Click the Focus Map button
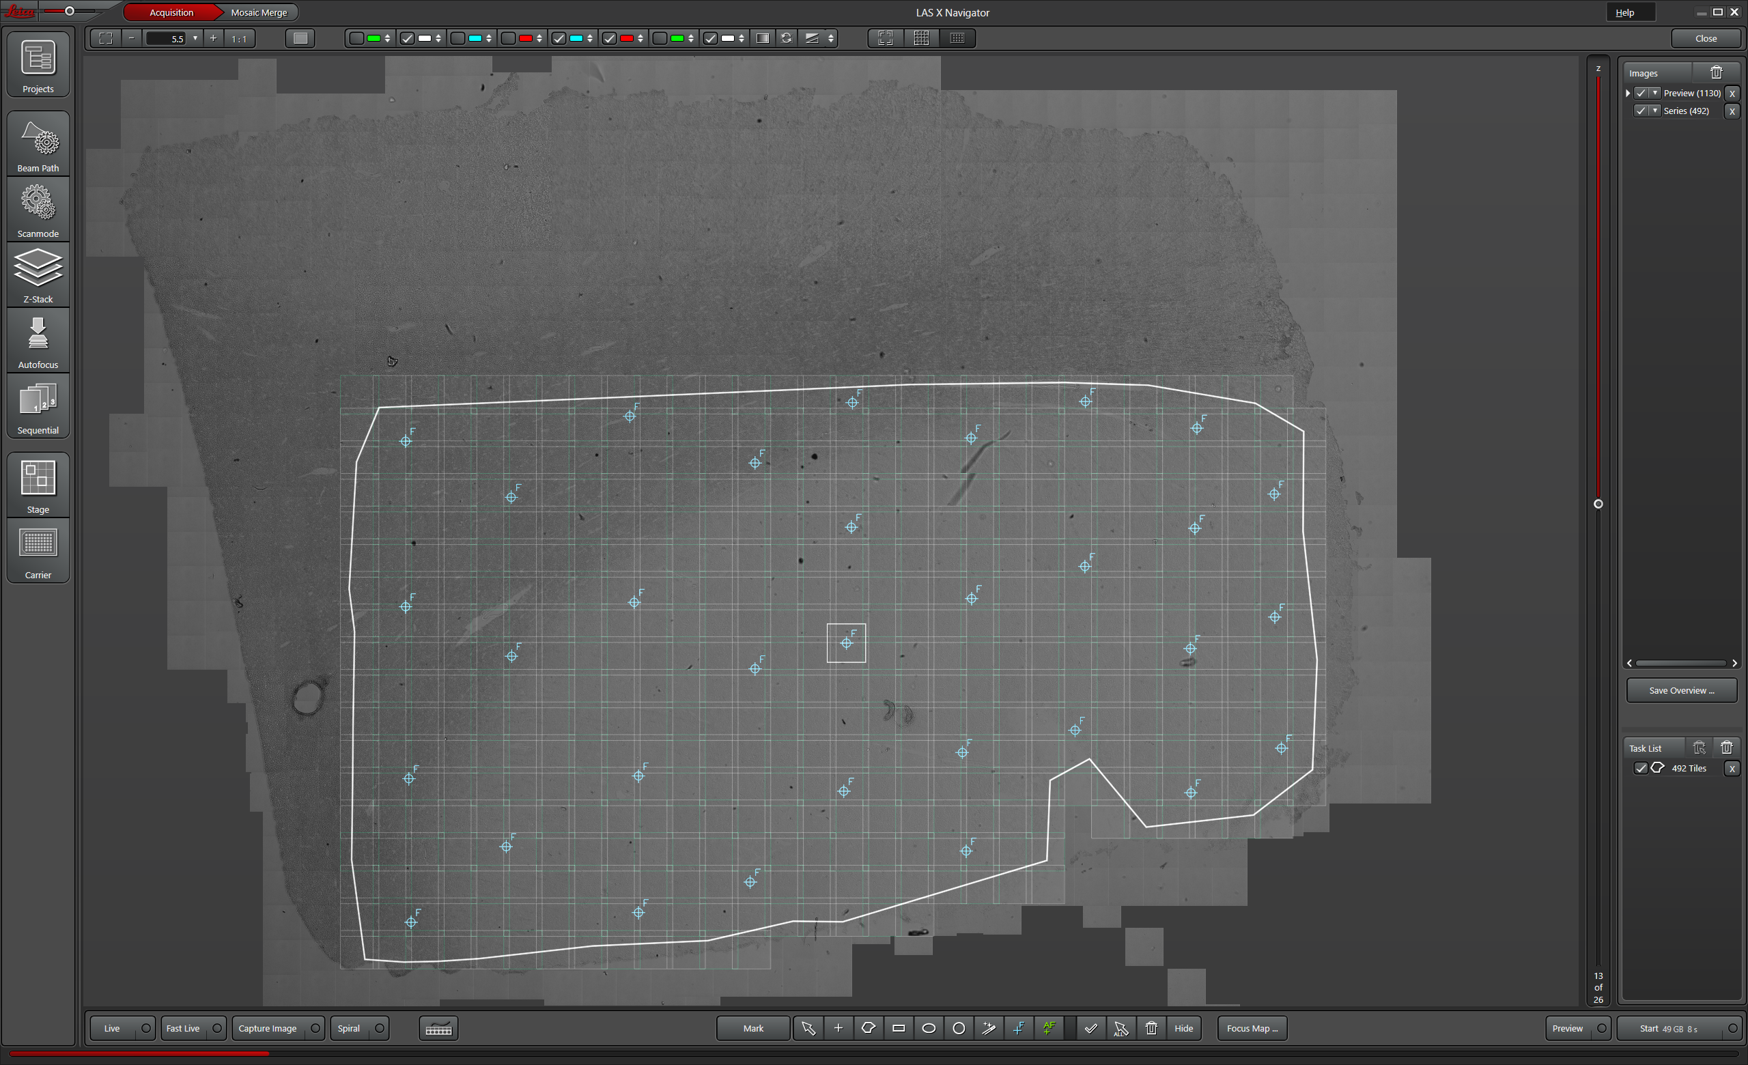This screenshot has width=1748, height=1065. 1252,1028
